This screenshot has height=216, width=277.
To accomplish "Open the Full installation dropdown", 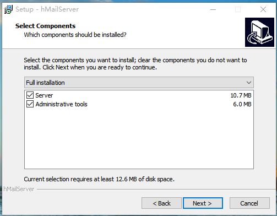I will tap(139, 83).
